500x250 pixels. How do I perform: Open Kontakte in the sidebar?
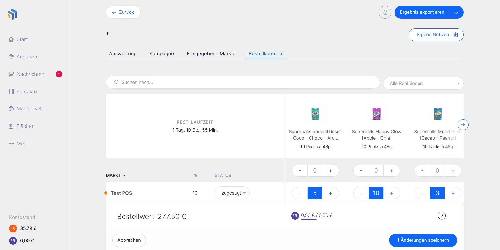(x=26, y=92)
